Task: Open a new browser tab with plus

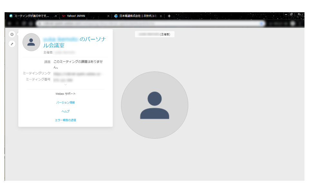Action: pyautogui.click(x=169, y=16)
